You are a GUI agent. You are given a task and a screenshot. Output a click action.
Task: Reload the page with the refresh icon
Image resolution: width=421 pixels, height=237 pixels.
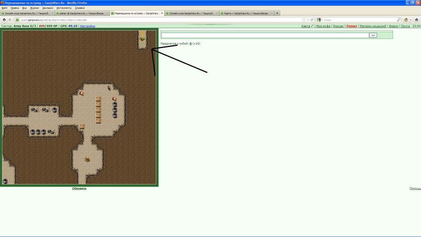tap(312, 20)
